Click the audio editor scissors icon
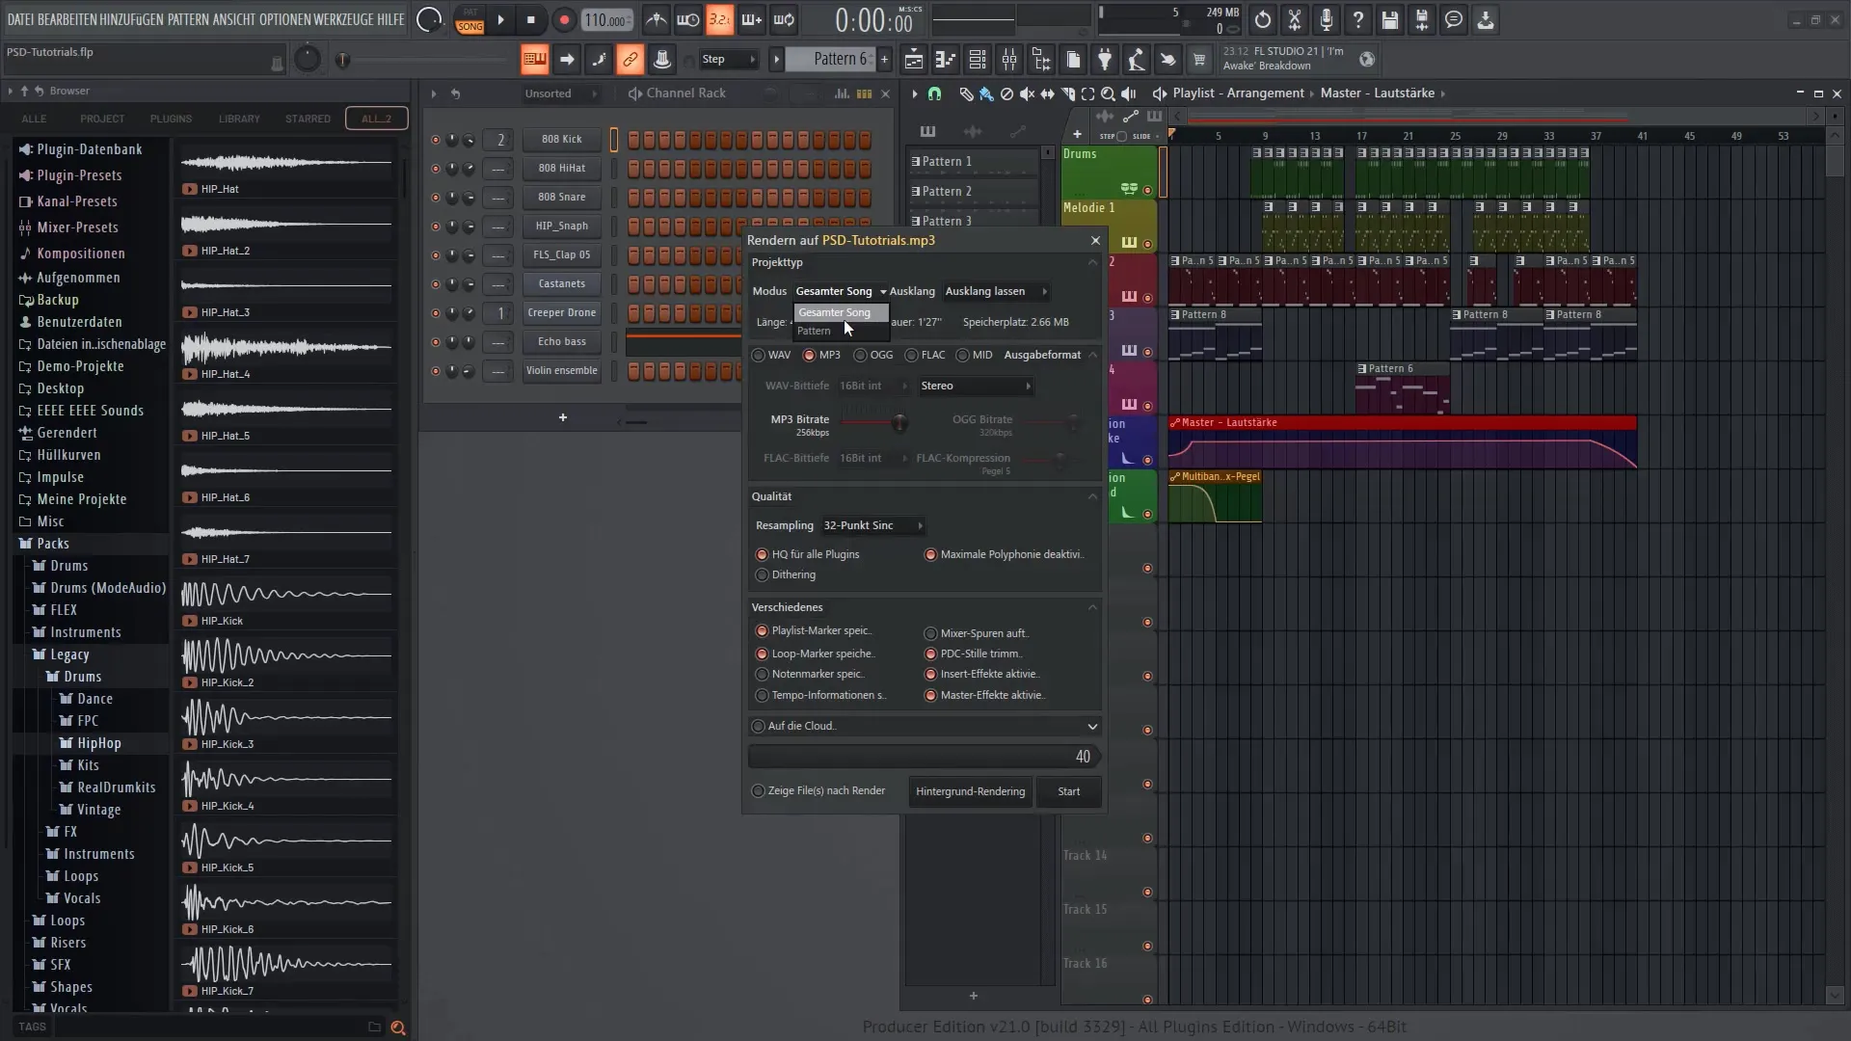The image size is (1851, 1041). coord(1295,19)
